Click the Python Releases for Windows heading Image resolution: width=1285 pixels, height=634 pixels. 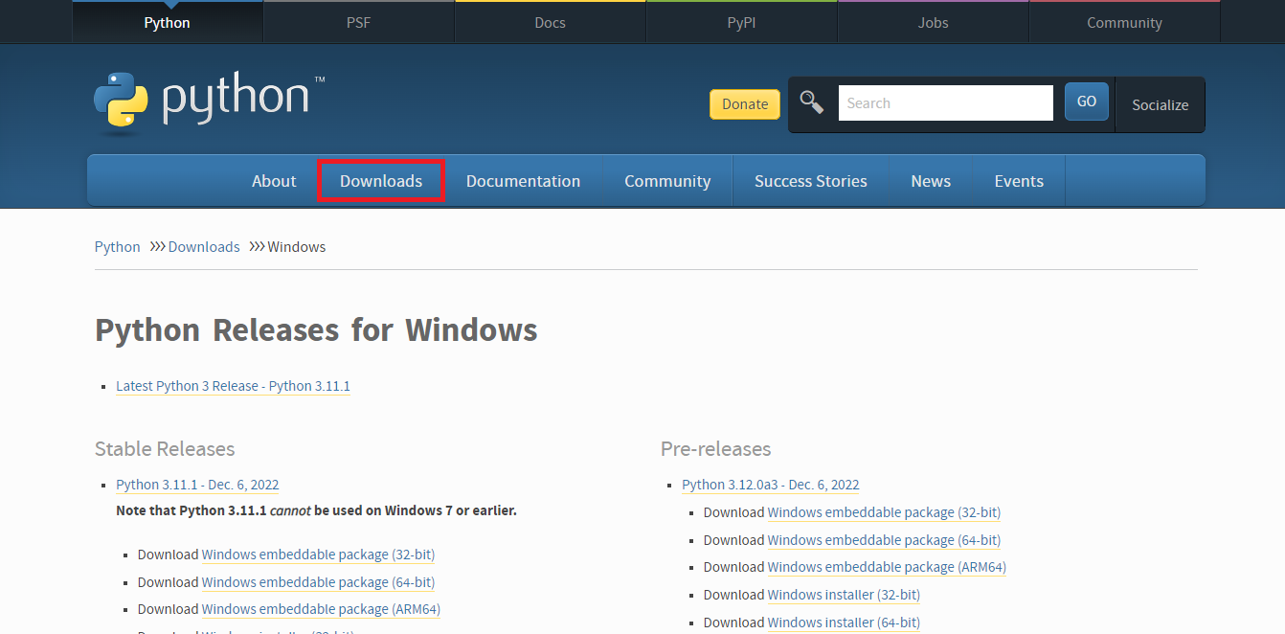(316, 330)
